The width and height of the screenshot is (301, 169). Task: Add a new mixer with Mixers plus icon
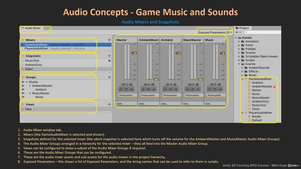[109, 39]
